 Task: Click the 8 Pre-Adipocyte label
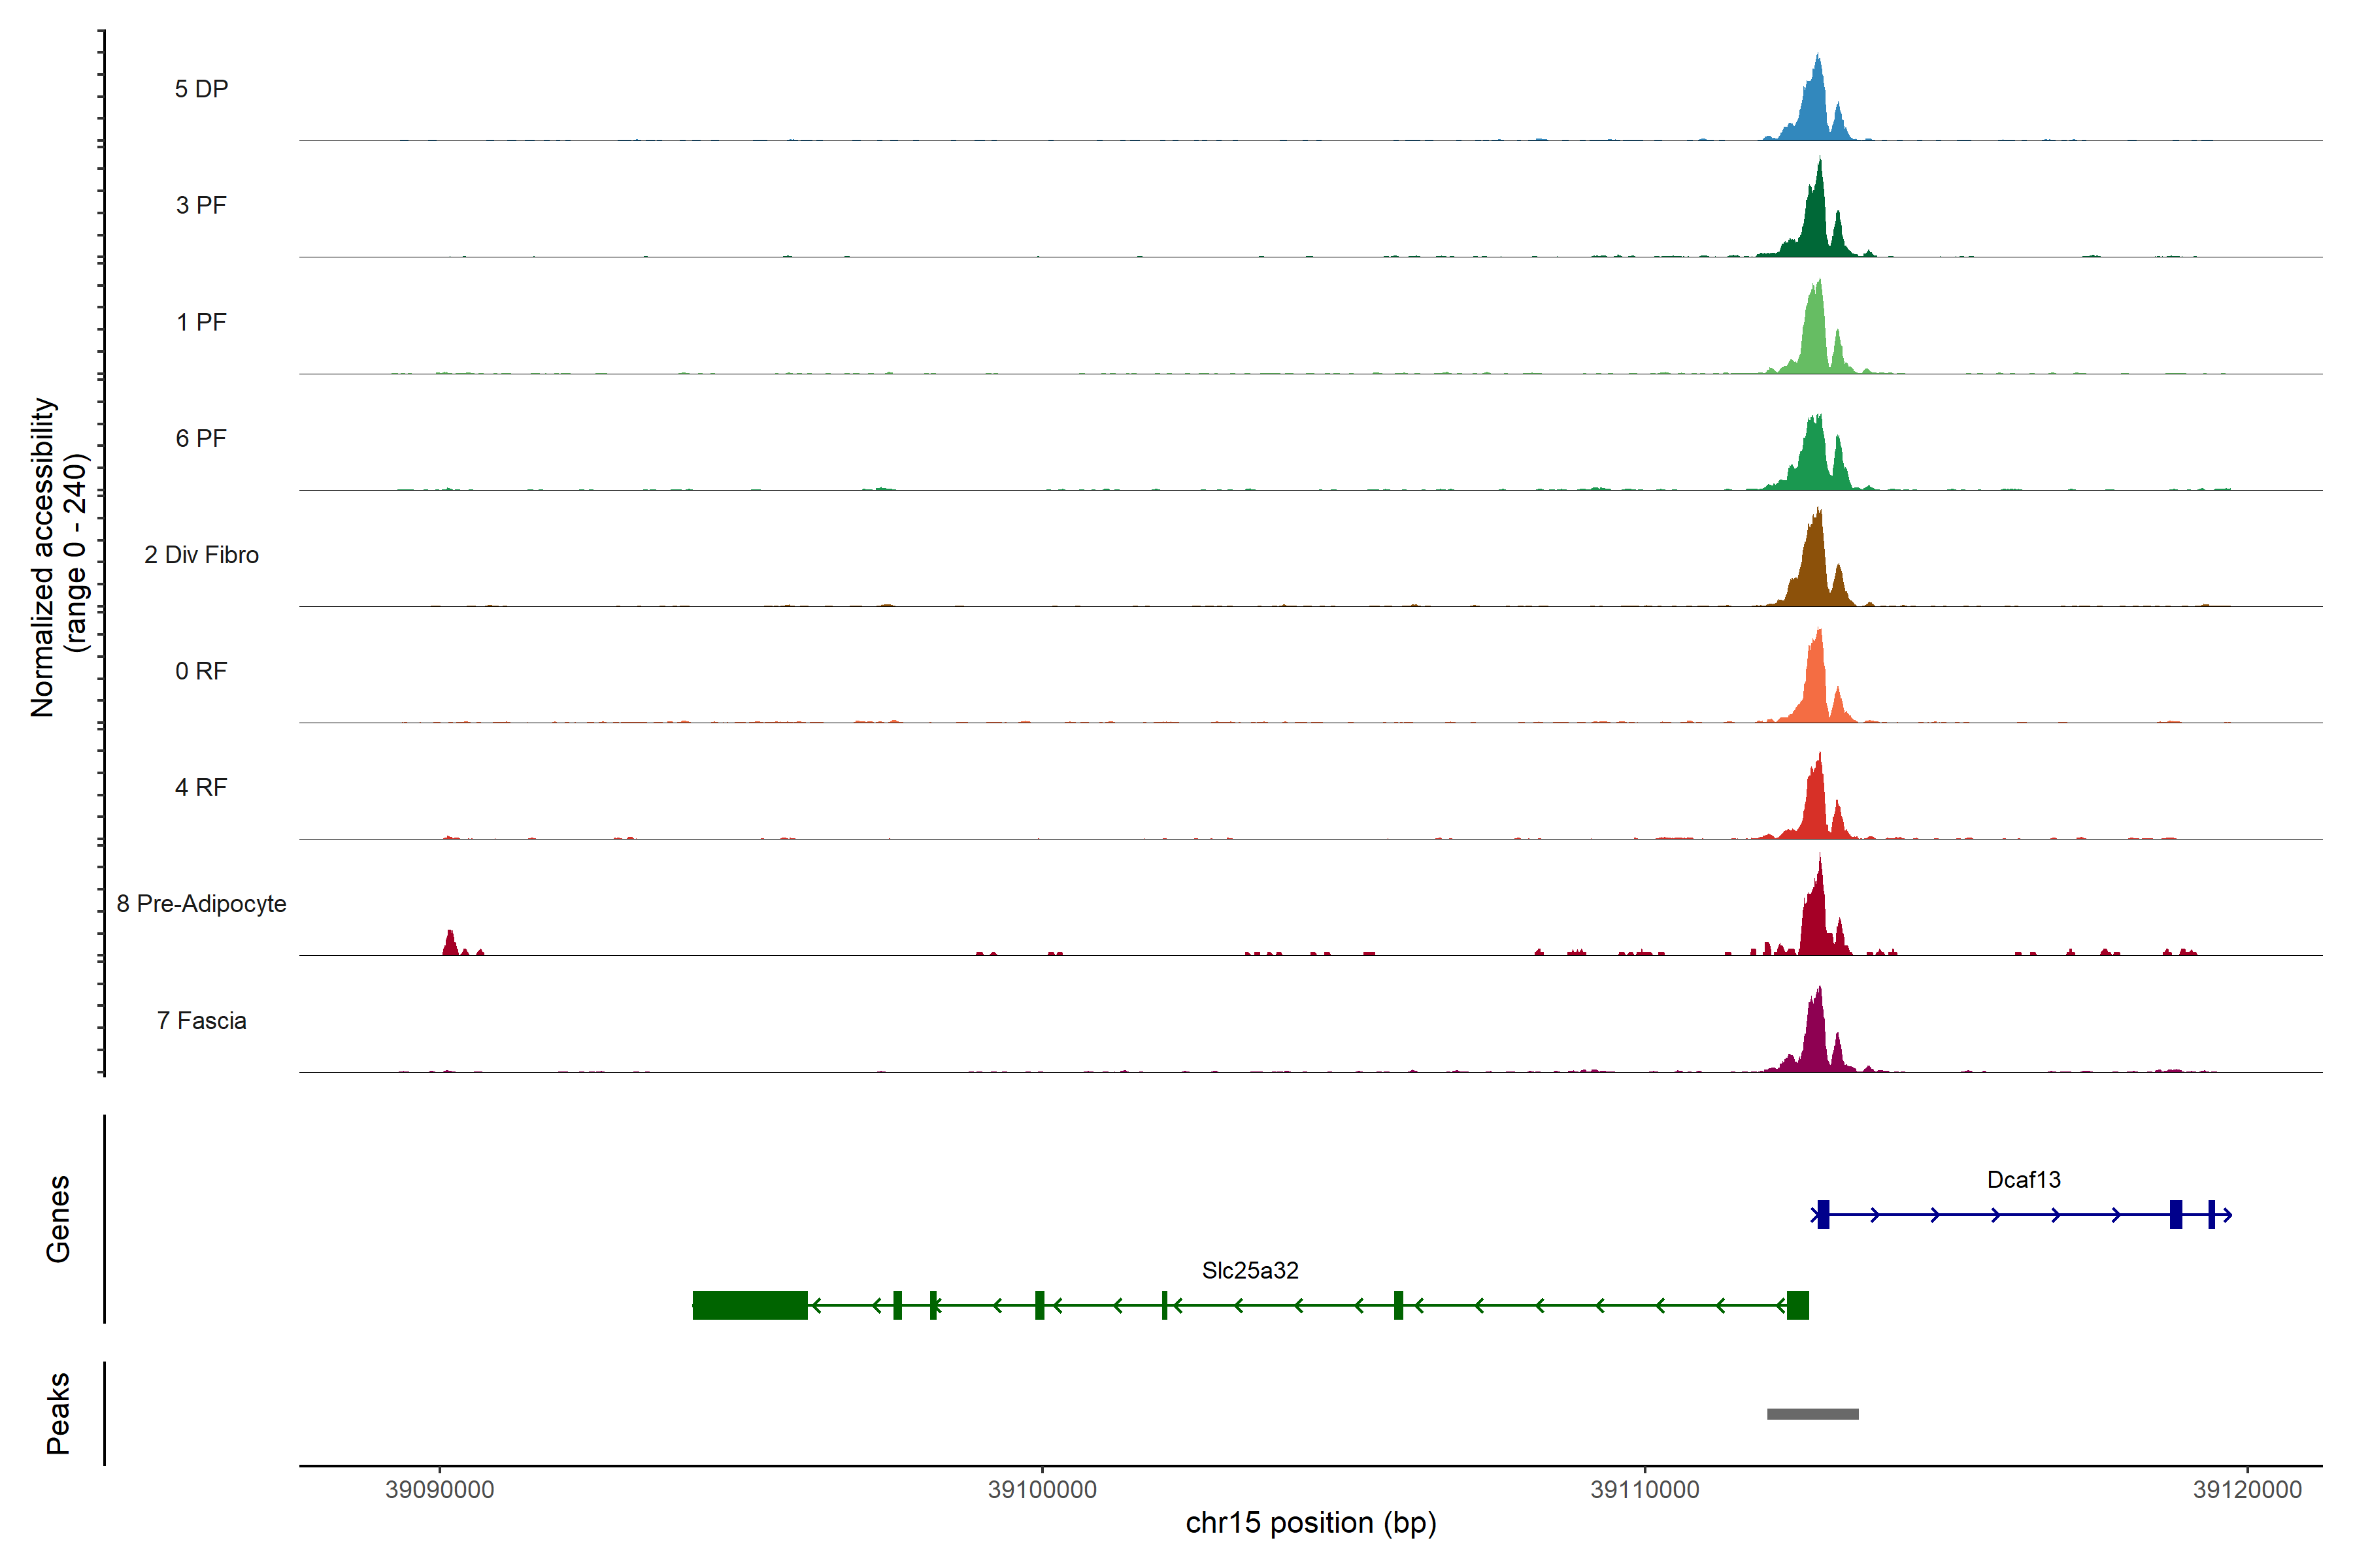point(201,904)
